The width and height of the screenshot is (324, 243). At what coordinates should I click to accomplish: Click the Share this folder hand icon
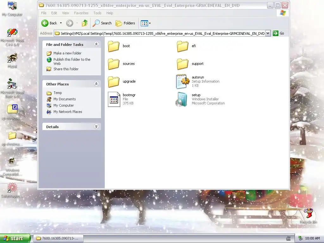49,69
